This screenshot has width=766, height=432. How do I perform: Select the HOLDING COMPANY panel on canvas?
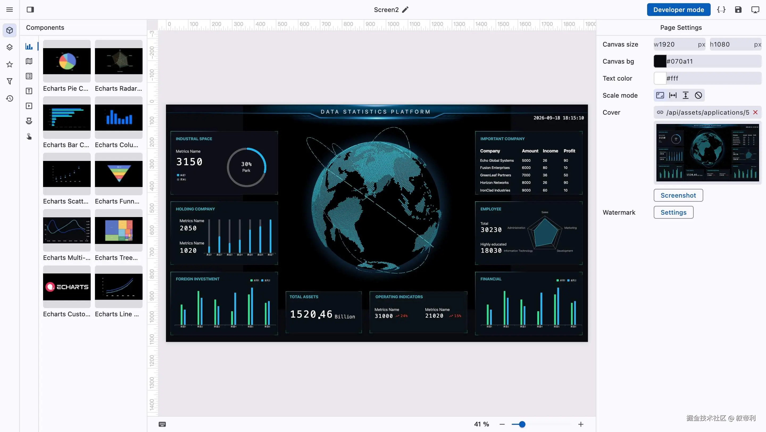coord(224,233)
